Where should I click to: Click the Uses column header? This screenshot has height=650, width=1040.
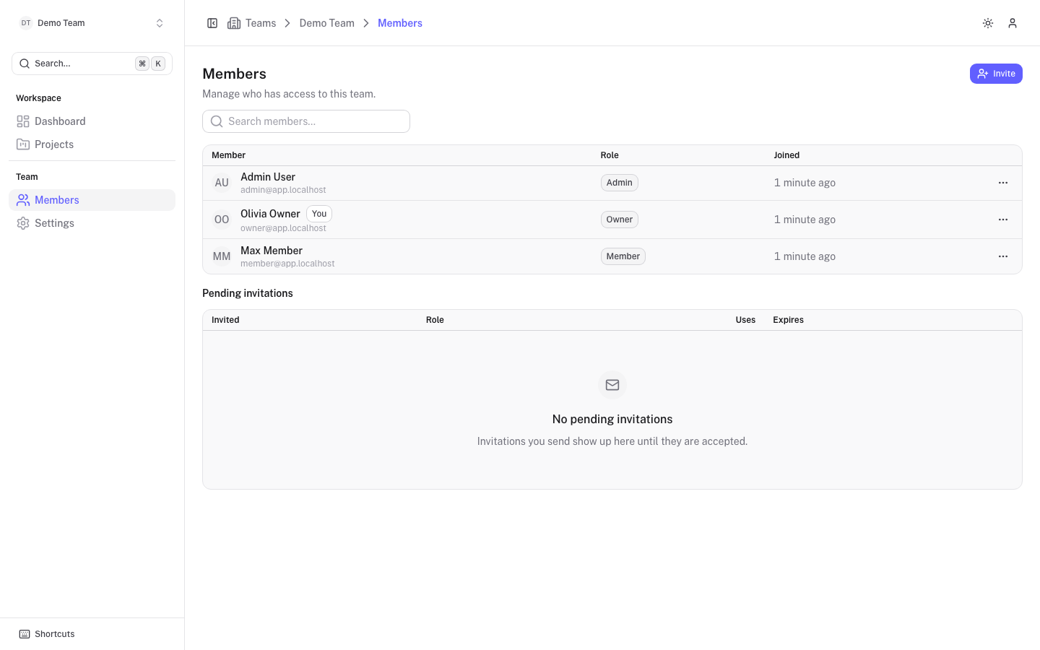click(x=745, y=320)
